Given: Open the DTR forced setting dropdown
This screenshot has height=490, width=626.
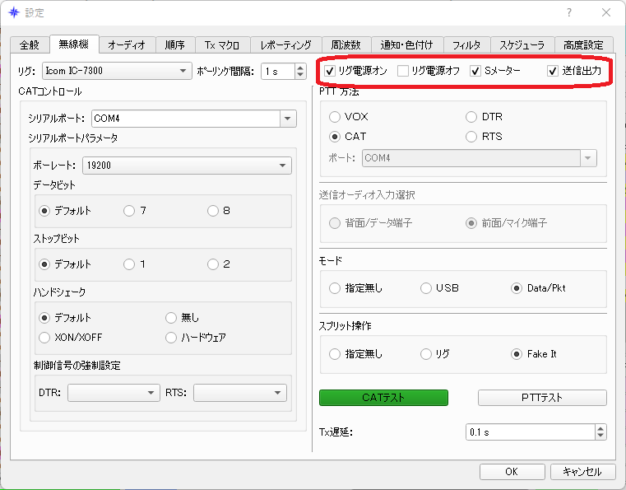Looking at the screenshot, I should pos(114,393).
